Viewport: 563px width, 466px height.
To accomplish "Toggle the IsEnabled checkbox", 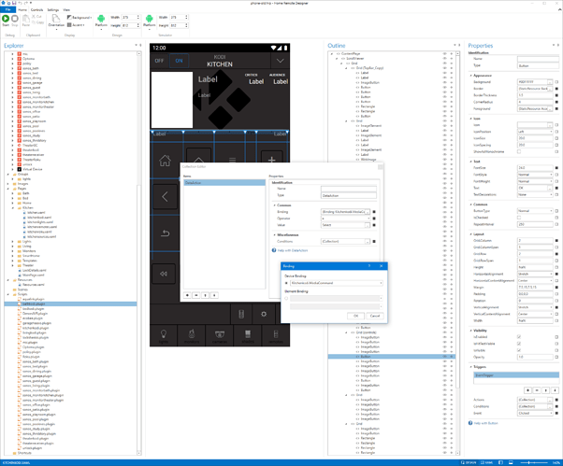I will [519, 337].
